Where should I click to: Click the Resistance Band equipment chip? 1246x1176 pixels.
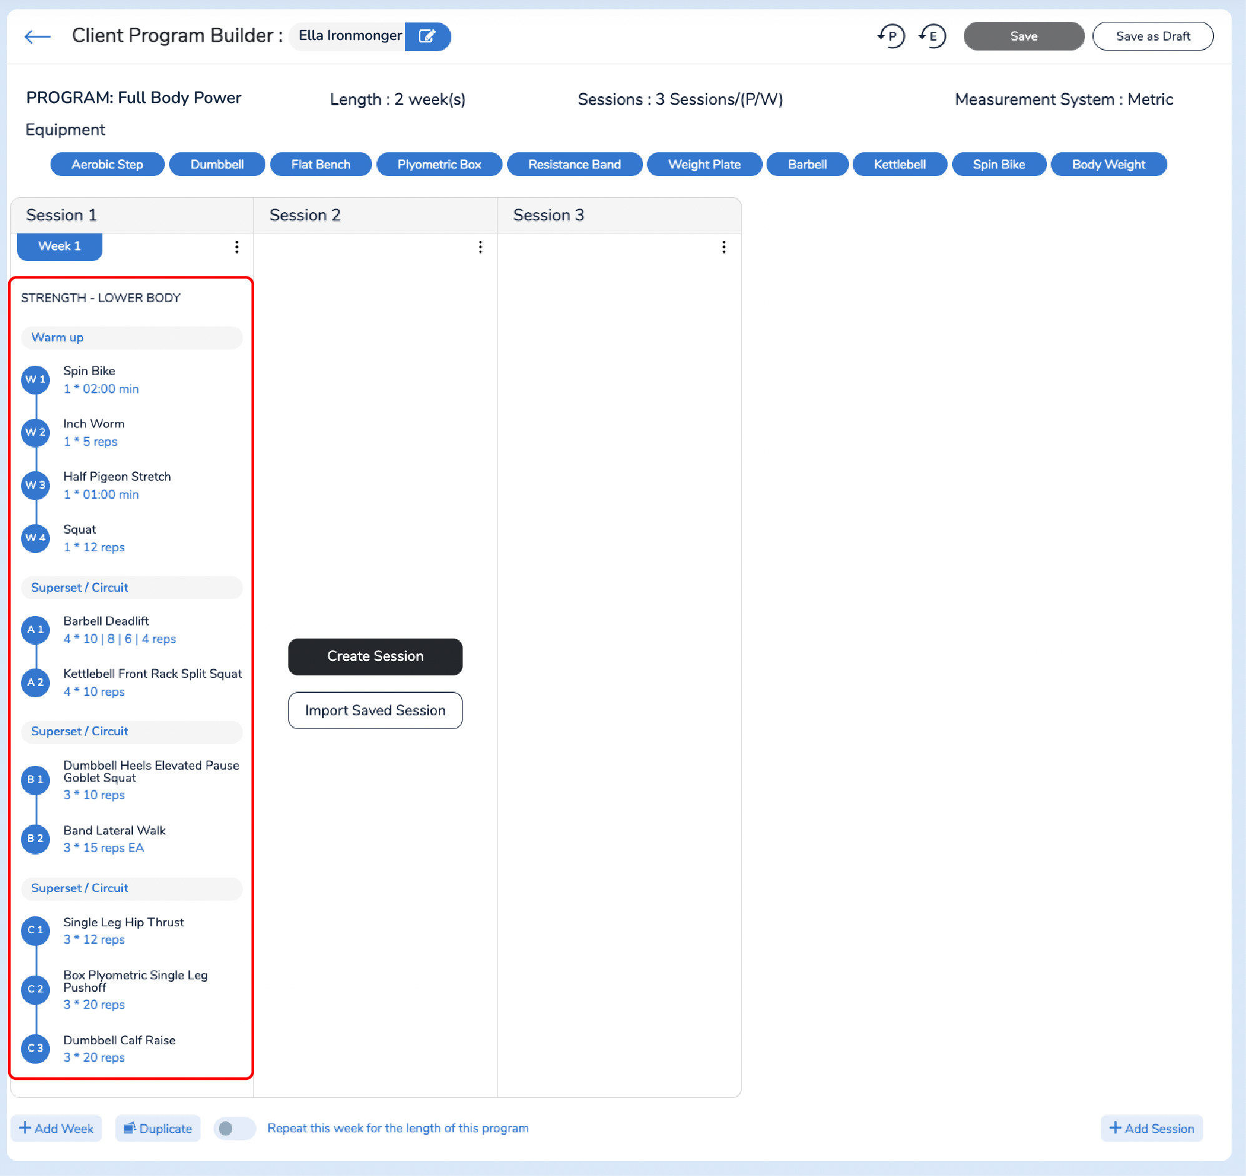575,165
